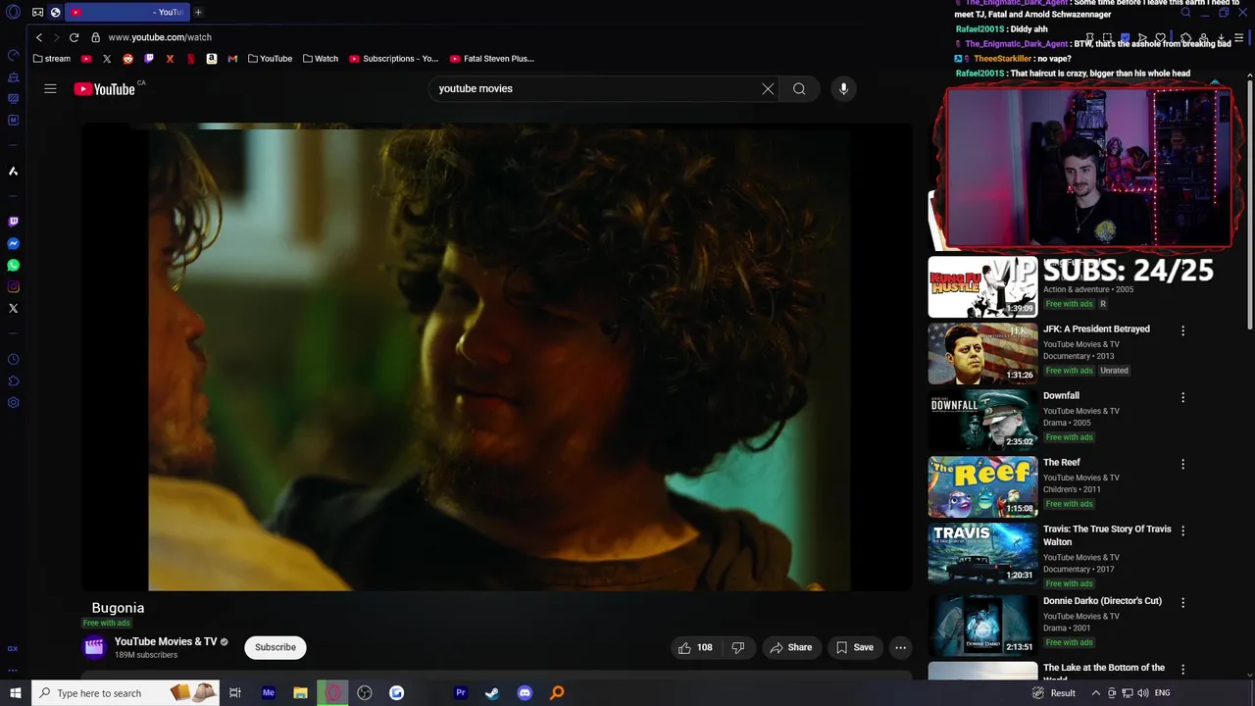Open a new tab with the plus button

[x=198, y=12]
